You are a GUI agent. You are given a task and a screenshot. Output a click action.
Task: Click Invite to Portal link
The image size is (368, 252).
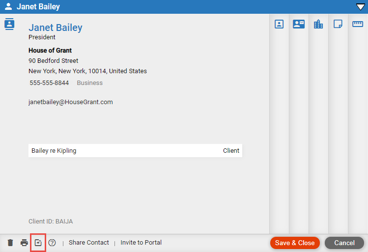click(141, 242)
